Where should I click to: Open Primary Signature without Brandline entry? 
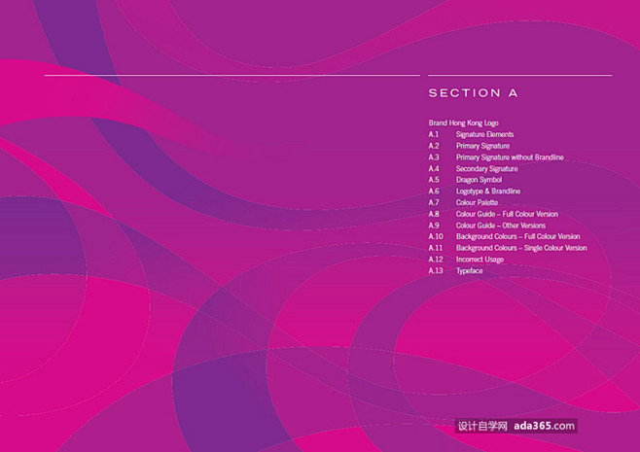click(510, 157)
